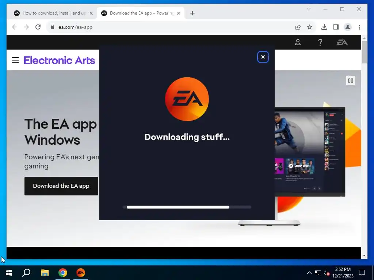This screenshot has height=280, width=374.
Task: Open the notification center icon
Action: coord(362,273)
